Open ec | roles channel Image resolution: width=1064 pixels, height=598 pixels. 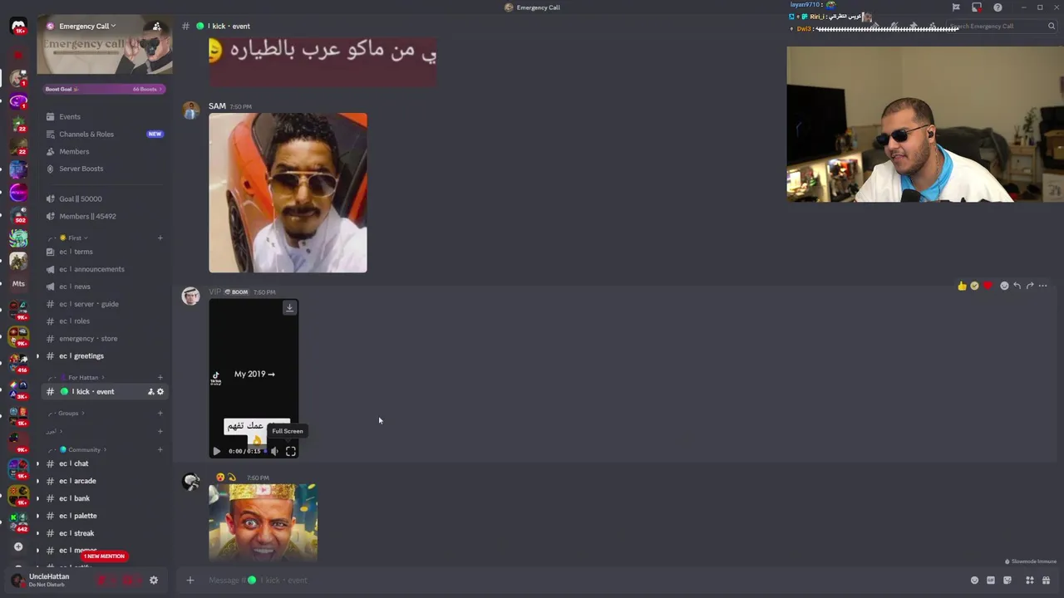pyautogui.click(x=105, y=321)
